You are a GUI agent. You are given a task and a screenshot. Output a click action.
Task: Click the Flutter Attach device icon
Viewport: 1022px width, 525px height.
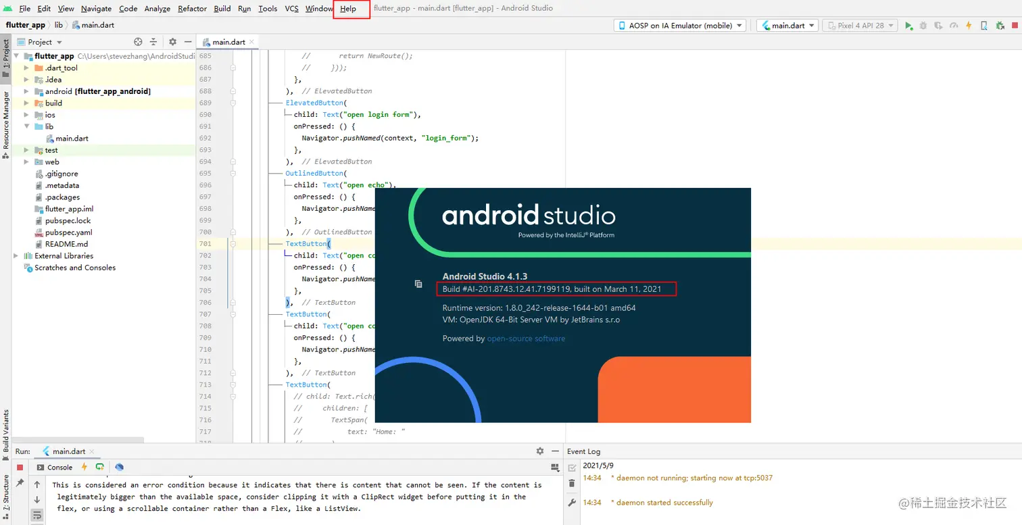pyautogui.click(x=983, y=26)
